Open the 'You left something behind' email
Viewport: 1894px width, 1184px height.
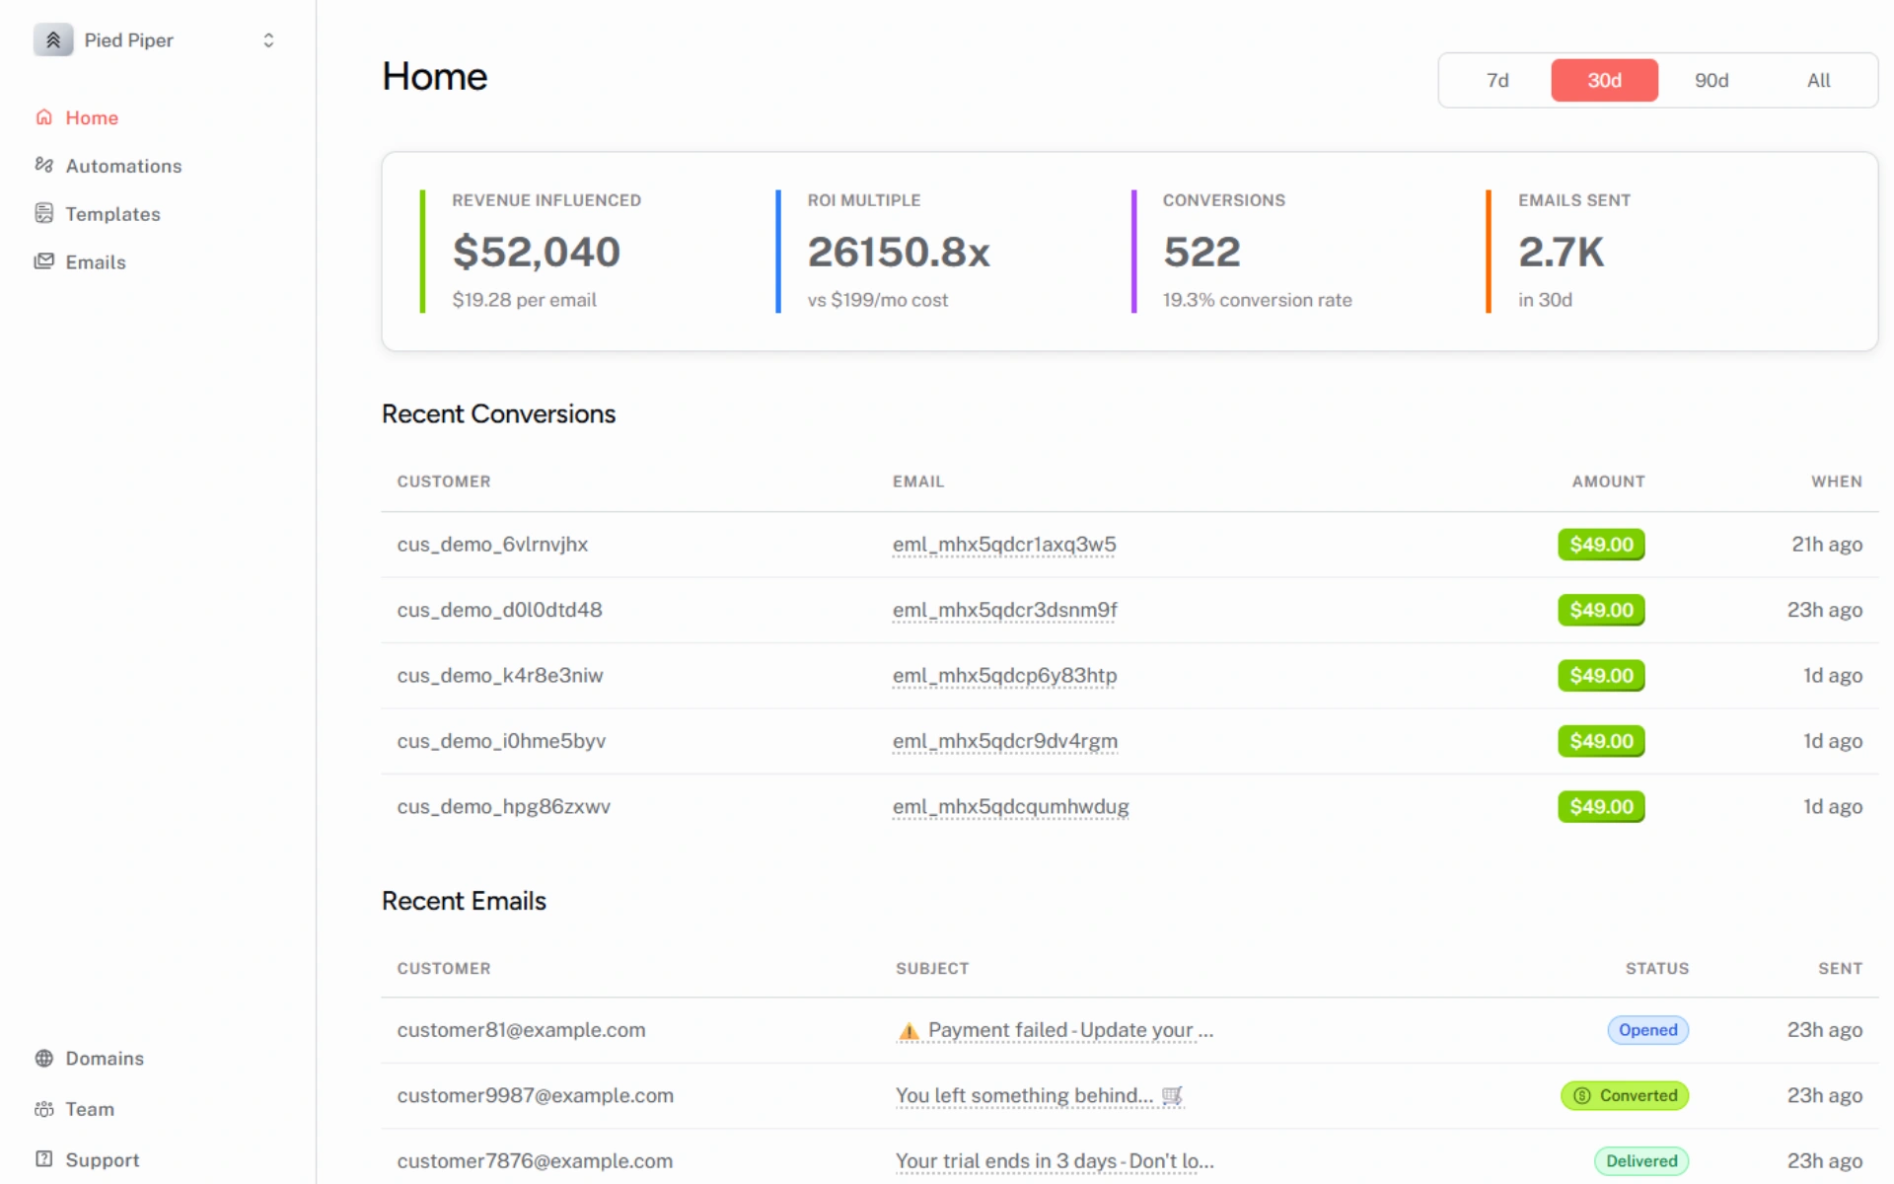click(1024, 1095)
